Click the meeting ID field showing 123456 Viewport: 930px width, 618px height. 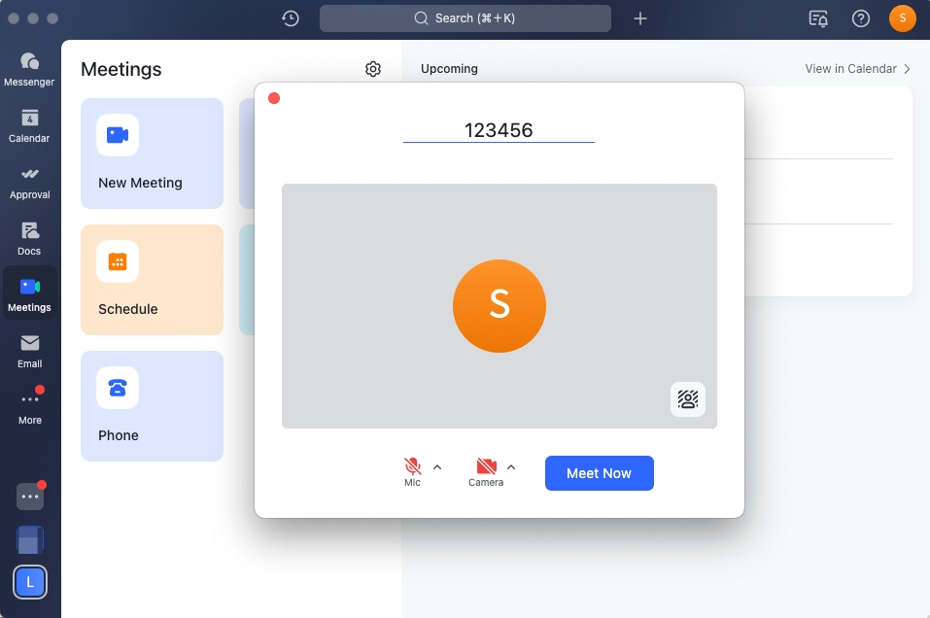499,130
